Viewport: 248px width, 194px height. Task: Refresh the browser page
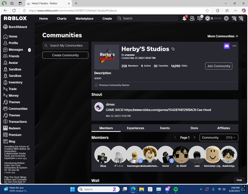pyautogui.click(x=14, y=10)
